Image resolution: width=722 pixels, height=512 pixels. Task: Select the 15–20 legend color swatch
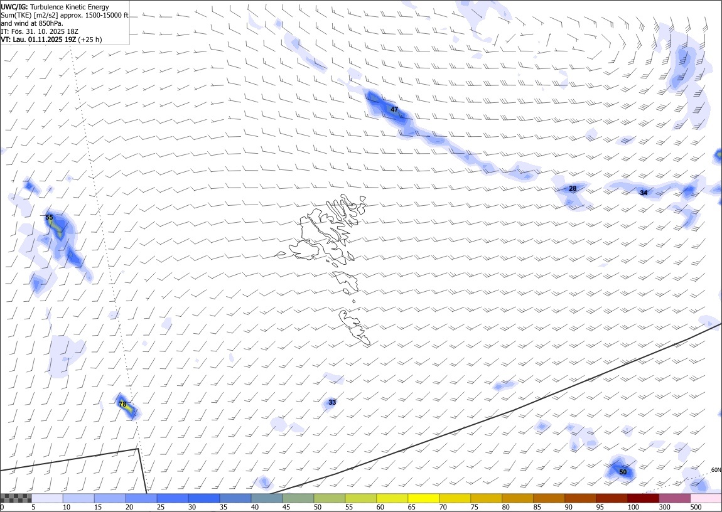[110, 498]
